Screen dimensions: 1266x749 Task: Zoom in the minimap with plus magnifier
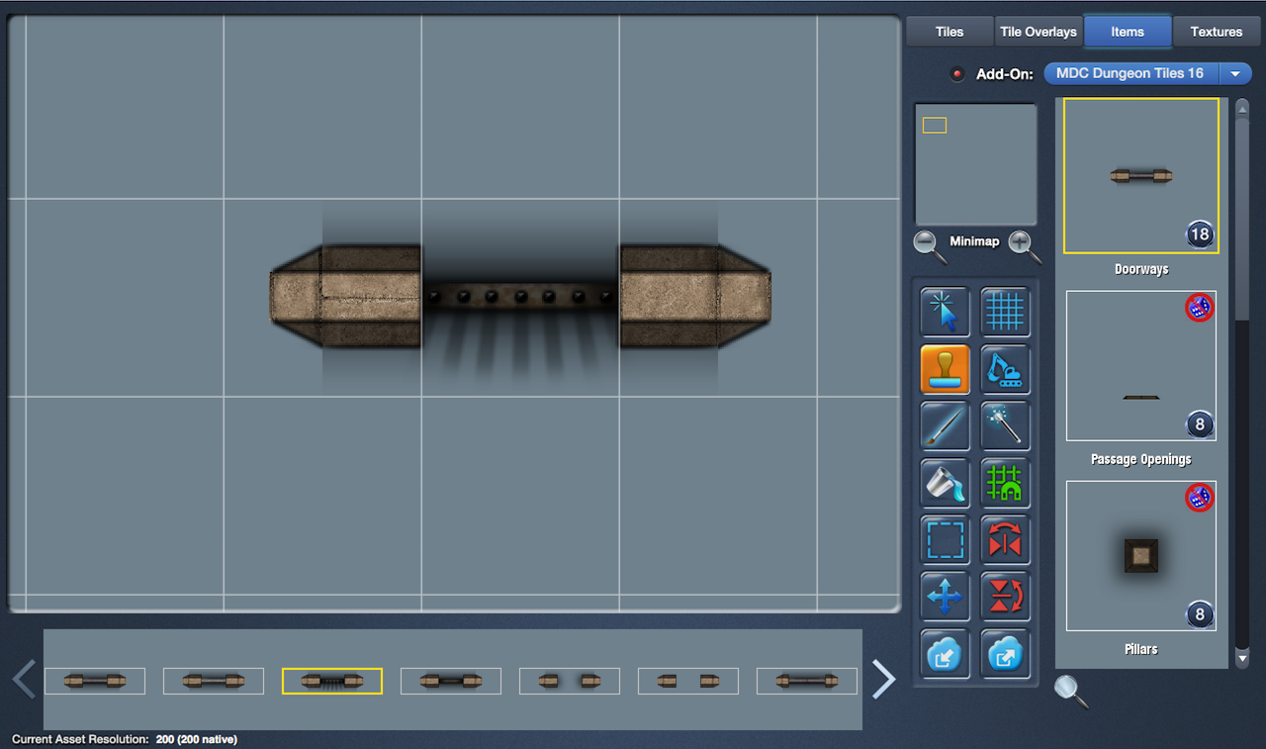pos(1024,245)
